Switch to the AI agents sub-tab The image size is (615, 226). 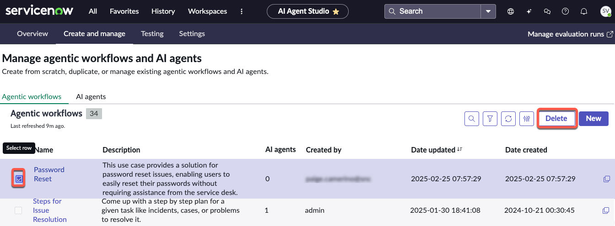pos(91,97)
